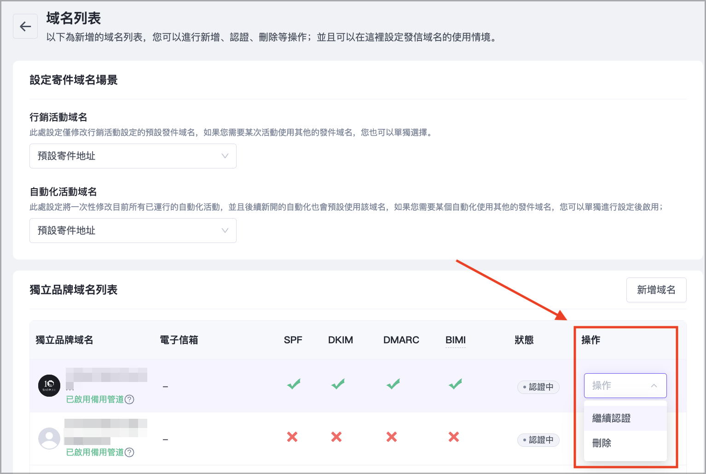This screenshot has height=474, width=706.
Task: Click the first domain's black brand logo
Action: (49, 386)
